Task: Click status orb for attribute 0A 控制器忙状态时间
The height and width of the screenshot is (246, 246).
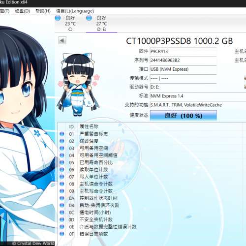Action: [x=62, y=198]
